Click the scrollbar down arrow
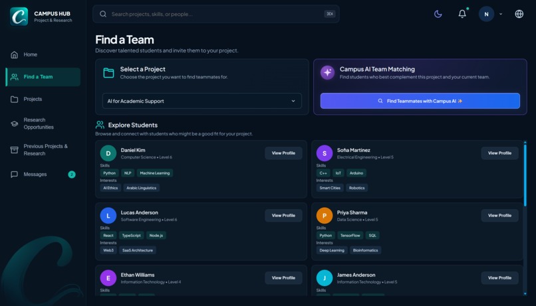 [525, 293]
